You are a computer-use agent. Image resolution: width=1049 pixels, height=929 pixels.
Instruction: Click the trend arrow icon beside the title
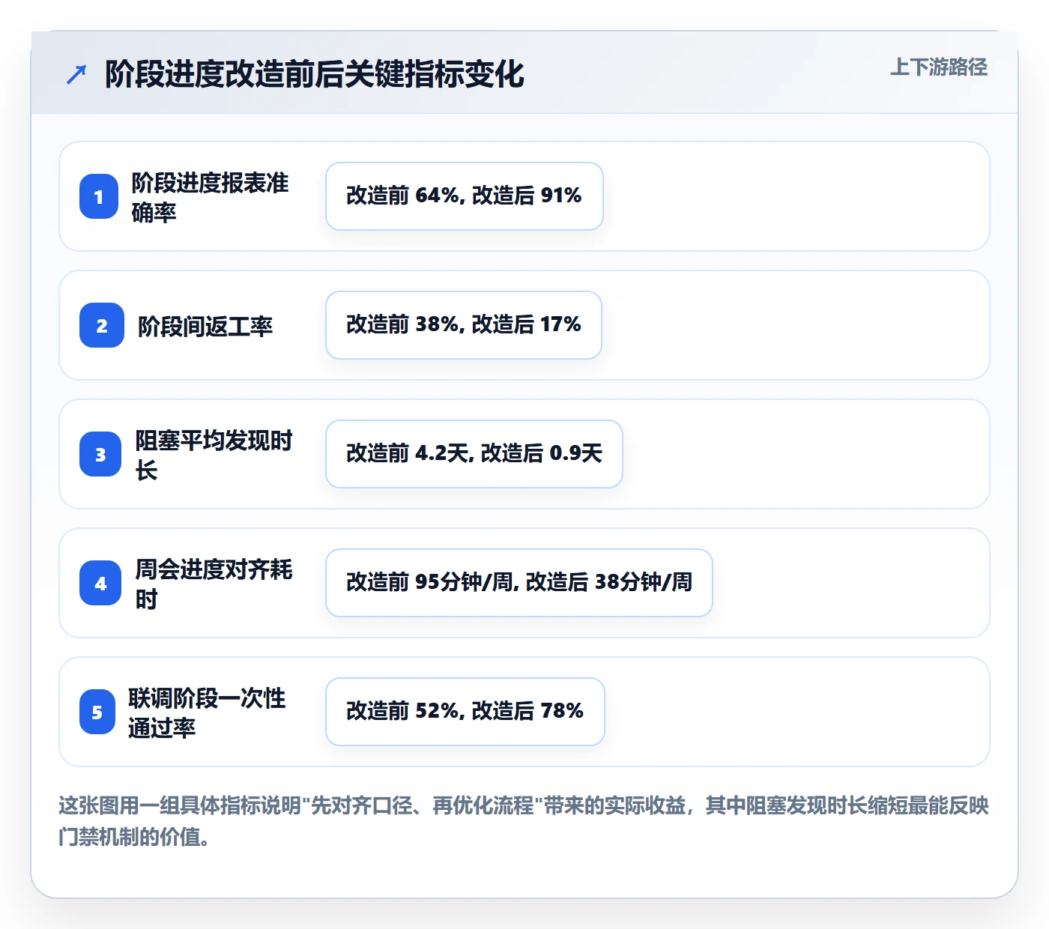(76, 74)
